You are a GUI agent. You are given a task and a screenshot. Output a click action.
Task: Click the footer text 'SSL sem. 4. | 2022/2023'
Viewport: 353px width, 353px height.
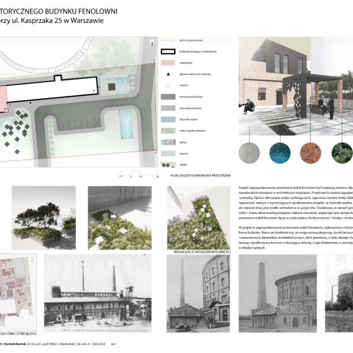91,344
